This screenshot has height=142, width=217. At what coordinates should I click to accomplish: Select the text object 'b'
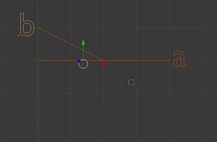pos(27,25)
